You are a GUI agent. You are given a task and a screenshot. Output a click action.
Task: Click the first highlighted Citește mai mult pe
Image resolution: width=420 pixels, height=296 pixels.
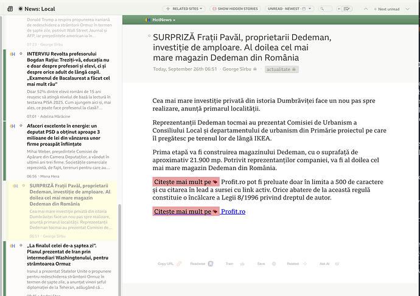(x=186, y=182)
